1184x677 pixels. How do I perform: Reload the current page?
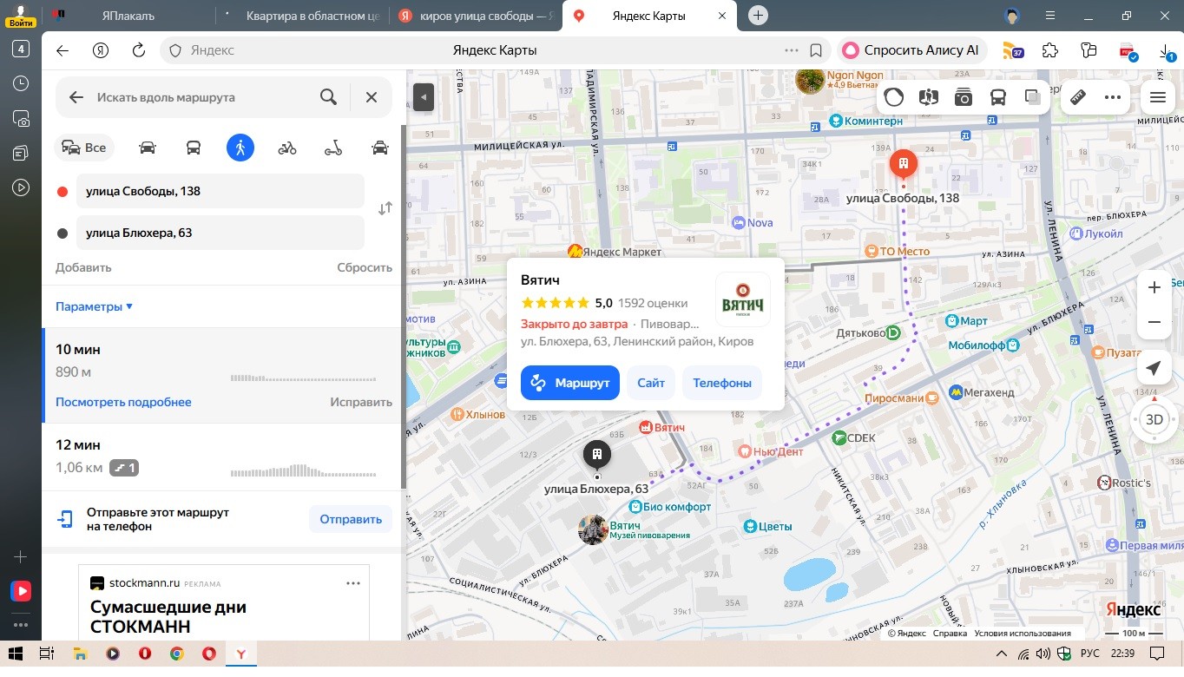pos(138,50)
